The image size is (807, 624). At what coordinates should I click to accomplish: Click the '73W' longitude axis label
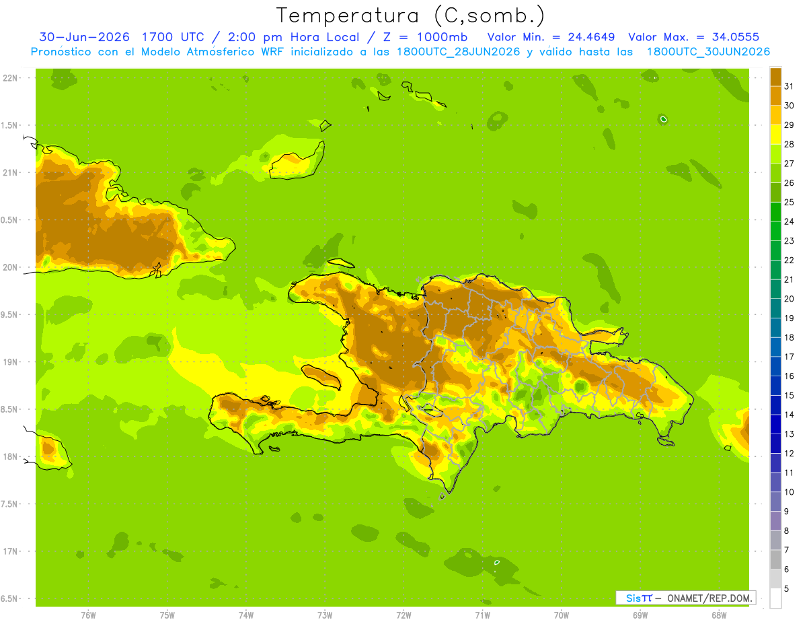[325, 615]
